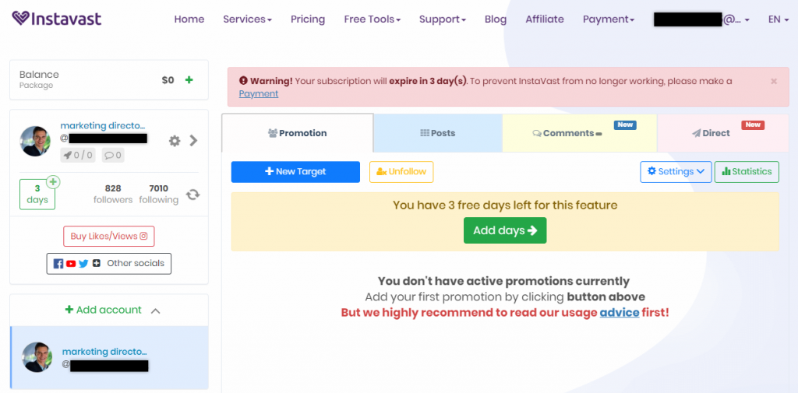This screenshot has width=798, height=393.
Task: Go to the Home page
Action: point(189,19)
